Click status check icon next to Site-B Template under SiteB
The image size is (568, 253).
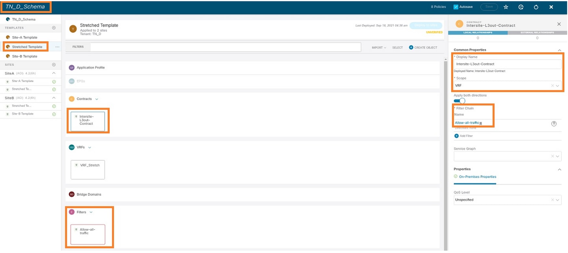[x=54, y=114]
